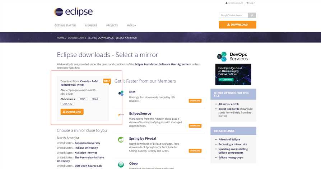Click the Obeo green sphere icon
This screenshot has height=169, width=321.
[121, 164]
